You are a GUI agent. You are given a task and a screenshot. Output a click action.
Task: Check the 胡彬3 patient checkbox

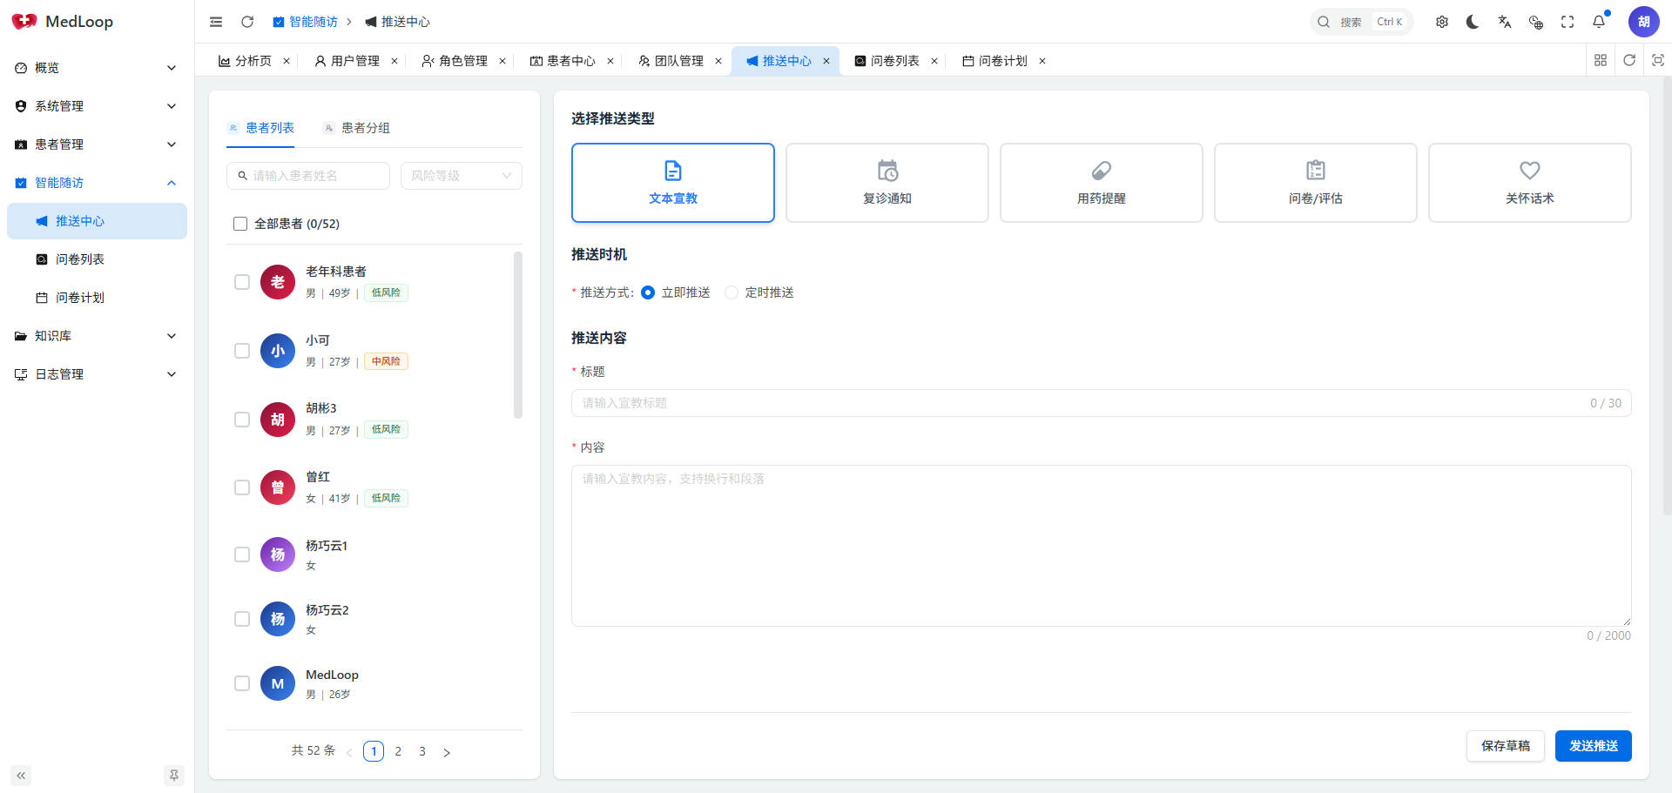click(242, 420)
